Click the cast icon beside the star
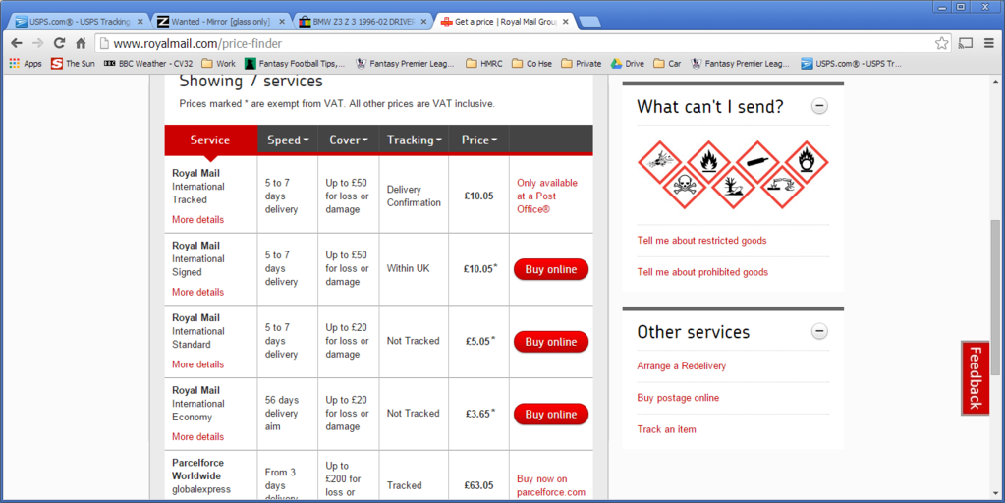 (x=966, y=43)
